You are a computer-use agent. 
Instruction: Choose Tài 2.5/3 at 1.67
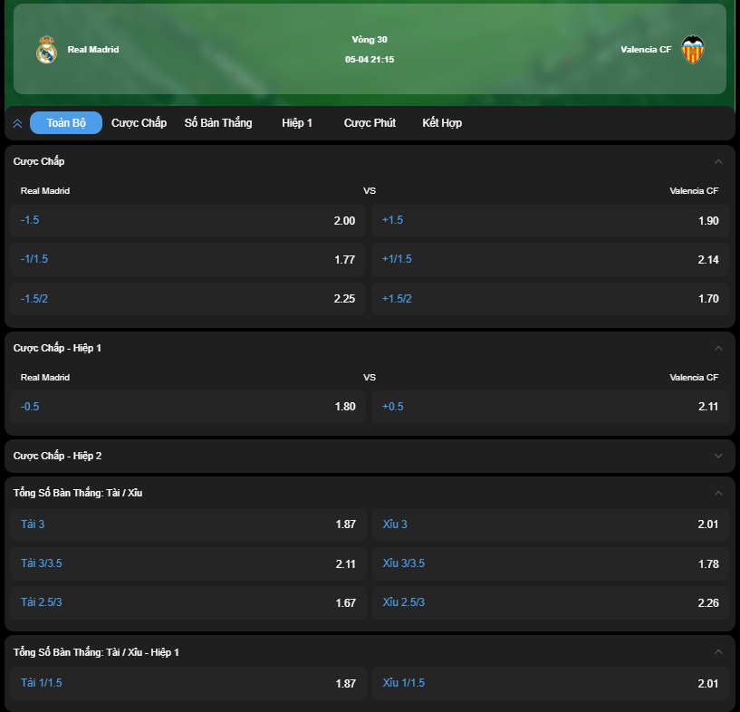pyautogui.click(x=188, y=603)
